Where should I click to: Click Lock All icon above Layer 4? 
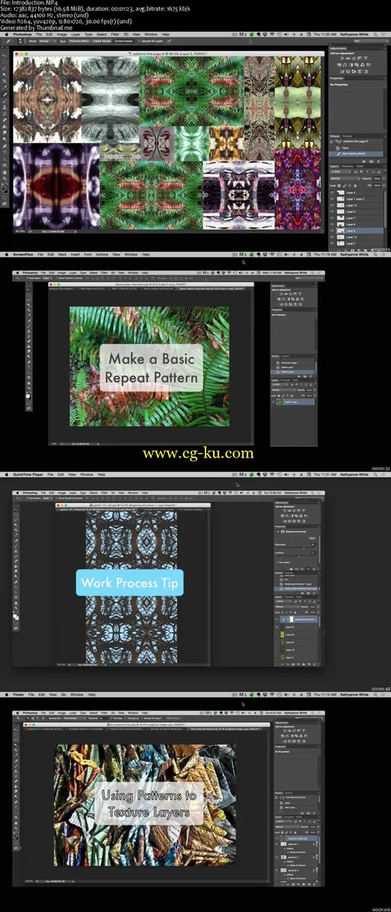coord(355,185)
